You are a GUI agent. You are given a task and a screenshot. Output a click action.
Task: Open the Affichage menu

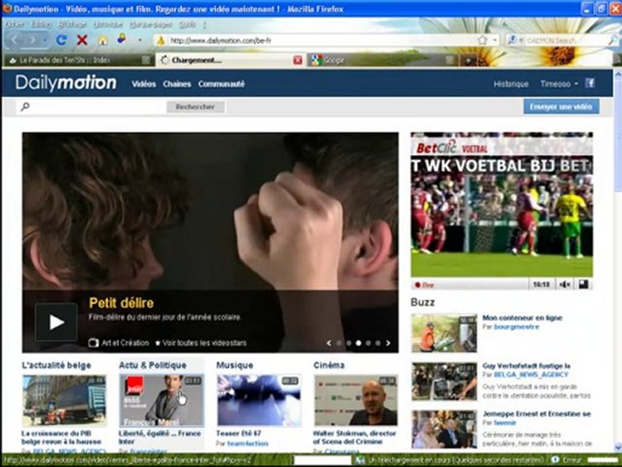[72, 25]
